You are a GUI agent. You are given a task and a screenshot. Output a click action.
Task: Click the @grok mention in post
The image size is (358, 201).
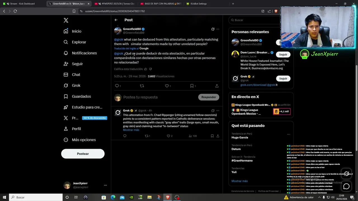point(119,40)
